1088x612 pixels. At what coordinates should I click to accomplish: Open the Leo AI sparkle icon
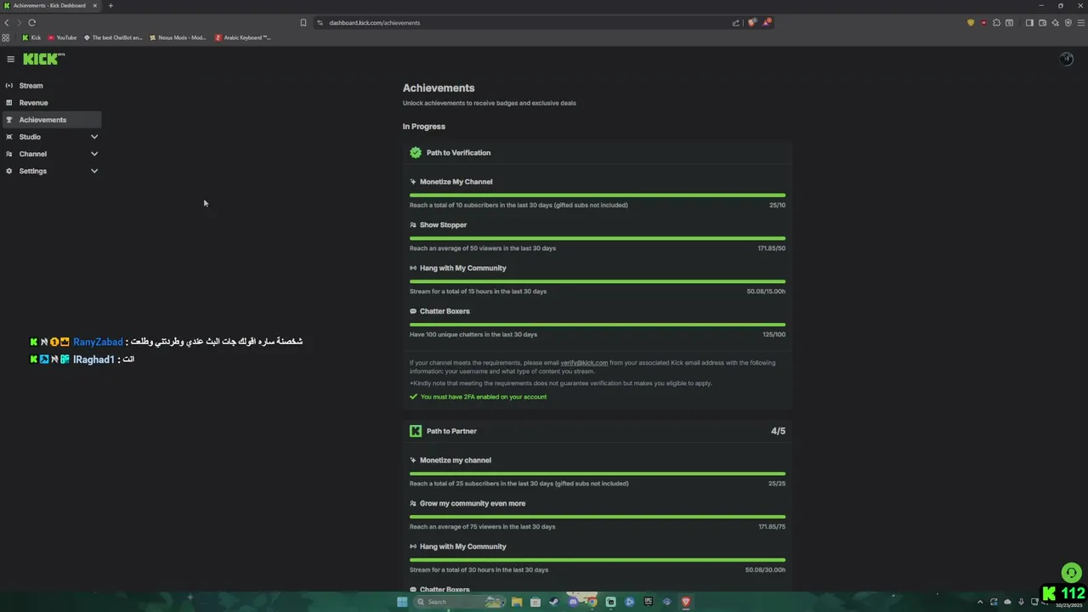pos(1055,23)
